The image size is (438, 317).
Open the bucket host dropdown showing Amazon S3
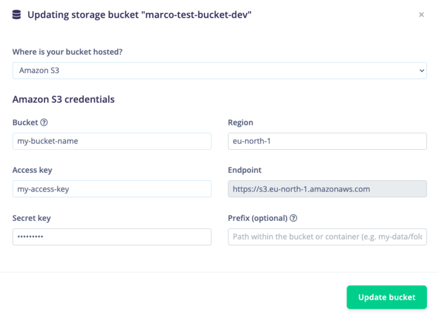pos(219,71)
